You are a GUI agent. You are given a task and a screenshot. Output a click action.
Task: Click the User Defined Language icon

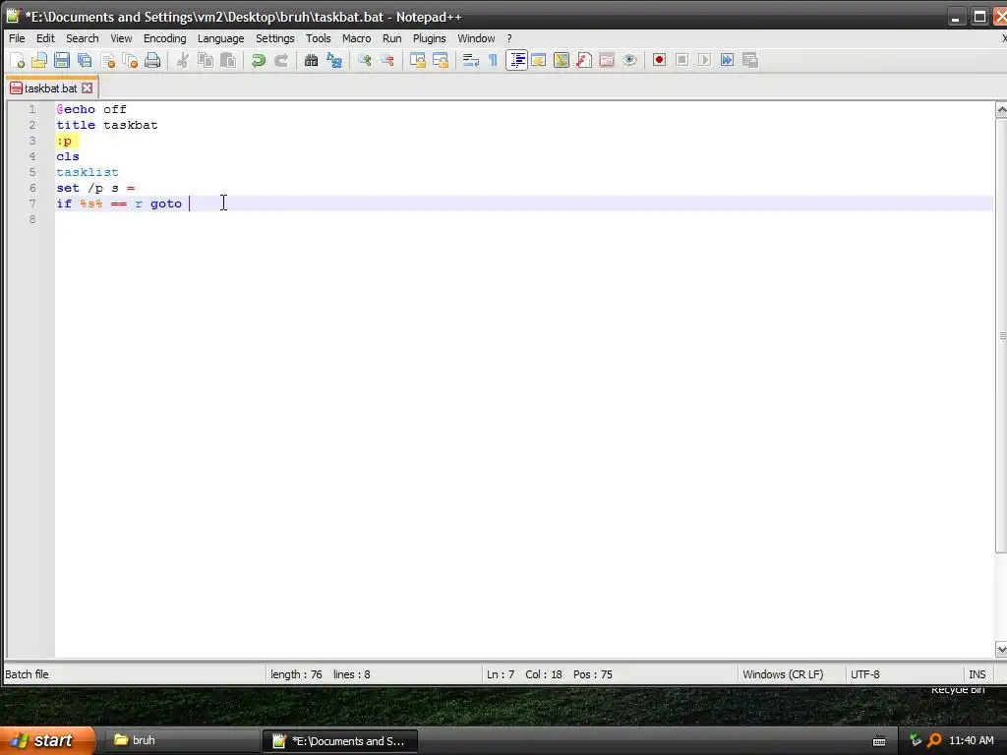[x=539, y=60]
